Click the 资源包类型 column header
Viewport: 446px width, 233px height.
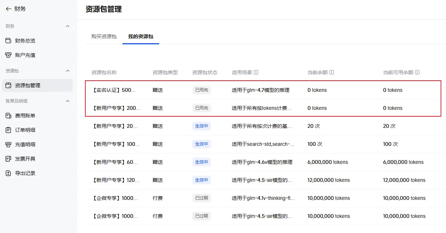tap(165, 72)
